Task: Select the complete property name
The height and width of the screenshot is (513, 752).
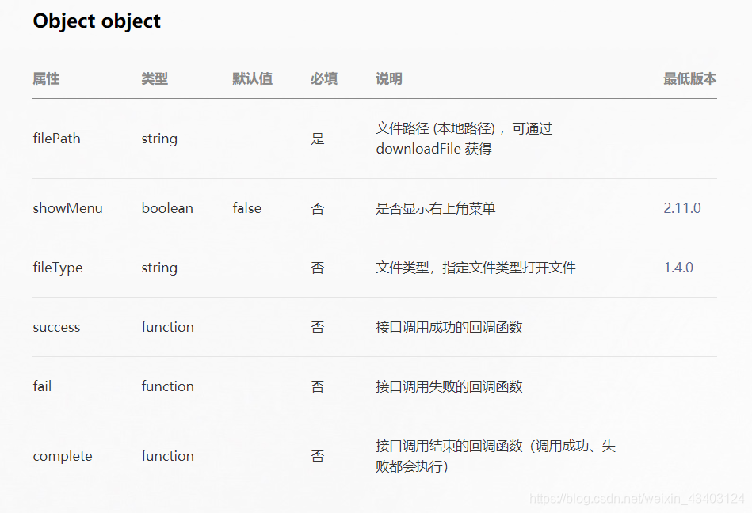Action: coord(63,456)
